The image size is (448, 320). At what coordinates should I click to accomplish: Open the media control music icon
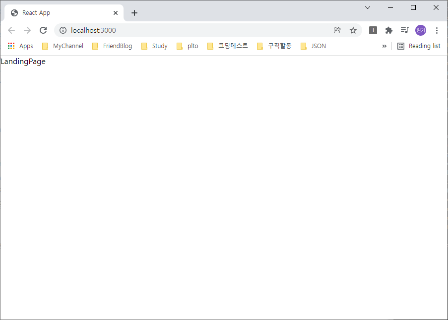pyautogui.click(x=404, y=30)
